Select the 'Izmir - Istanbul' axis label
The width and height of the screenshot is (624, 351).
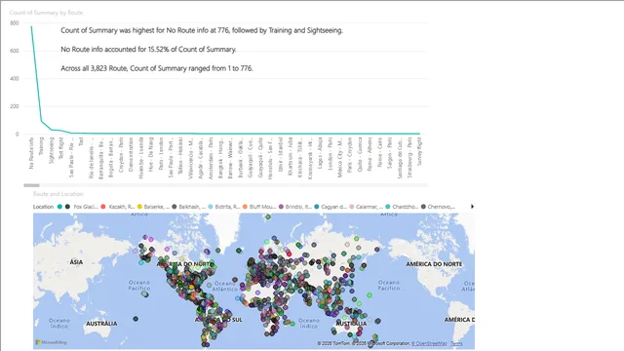(280, 155)
